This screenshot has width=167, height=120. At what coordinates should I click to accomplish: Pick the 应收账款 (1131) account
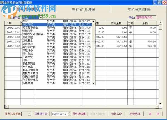(57, 44)
